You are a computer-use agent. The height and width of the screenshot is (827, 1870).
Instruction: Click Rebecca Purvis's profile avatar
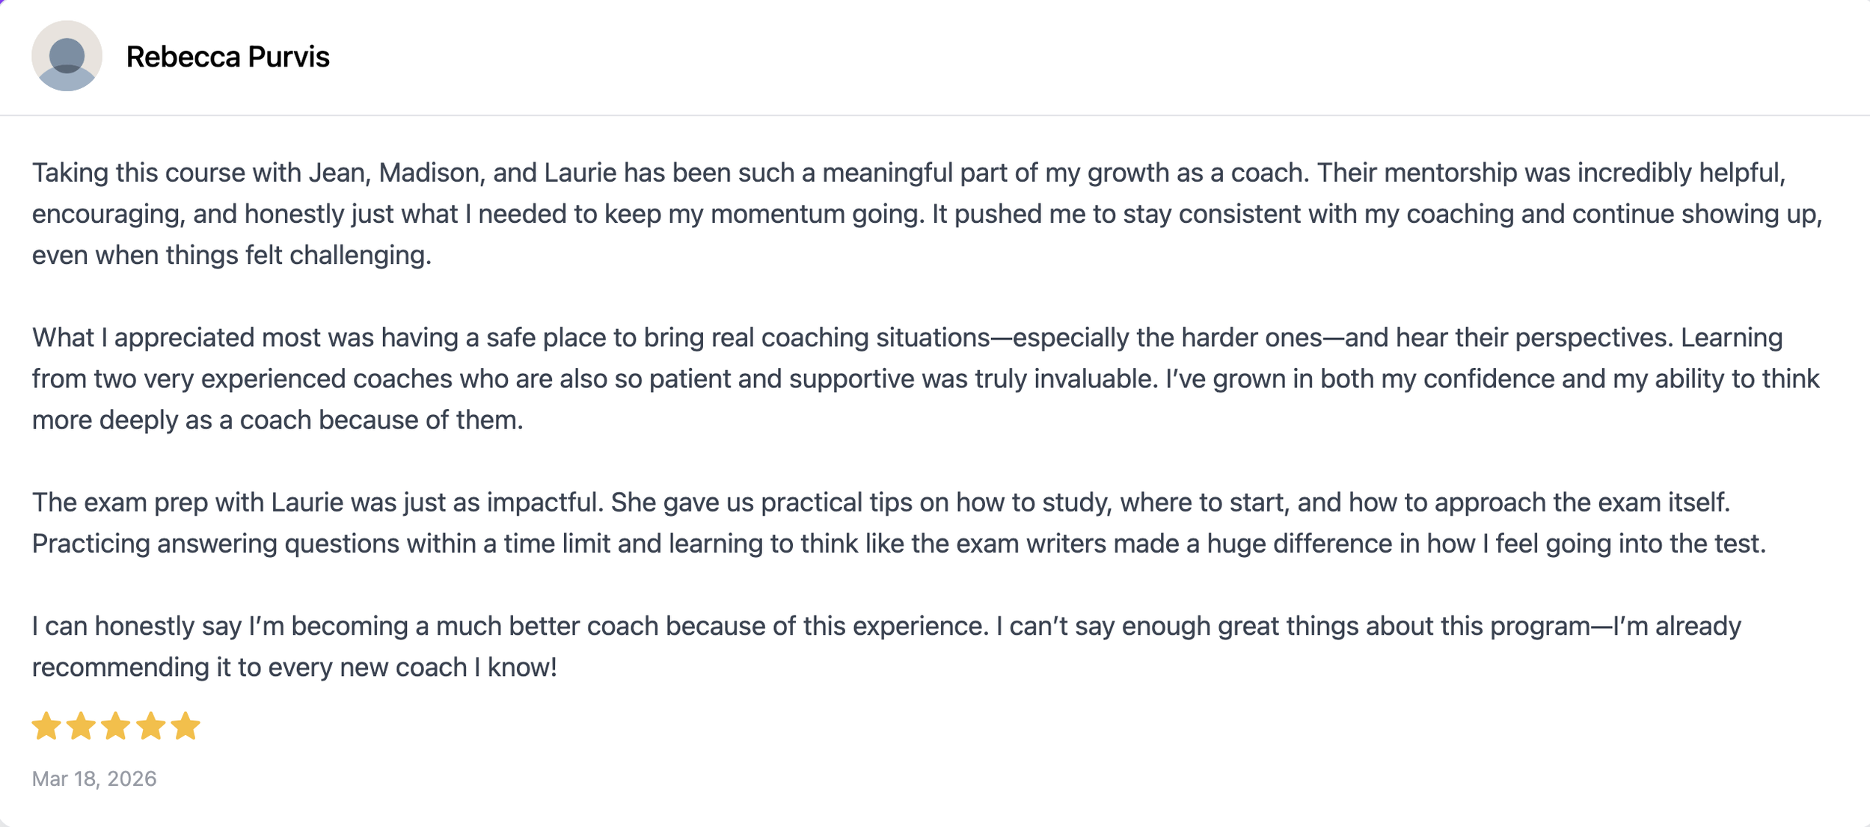(67, 56)
